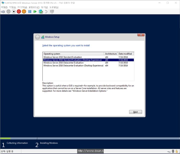Pause the virtual machine

pyautogui.click(x=30, y=11)
